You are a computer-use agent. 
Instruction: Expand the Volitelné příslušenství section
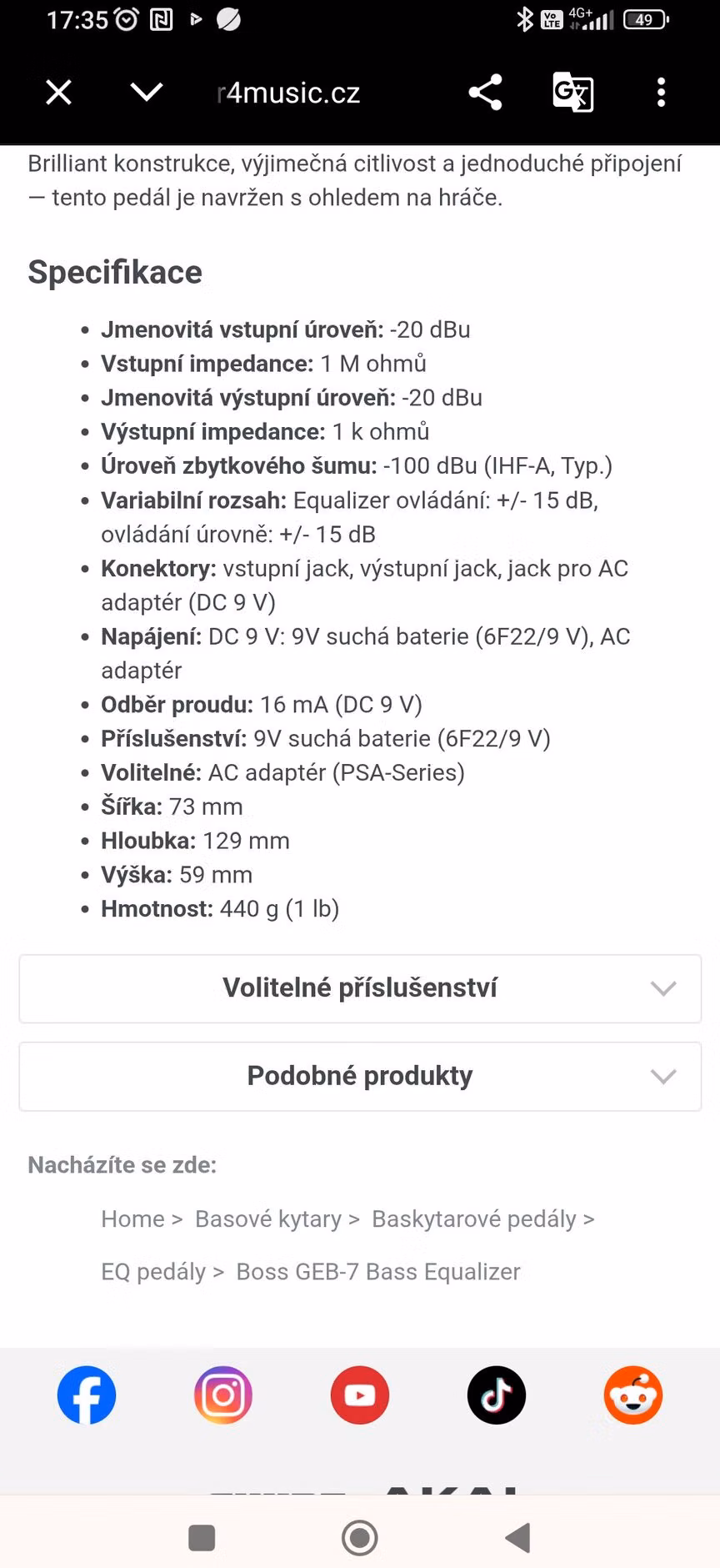tap(360, 988)
